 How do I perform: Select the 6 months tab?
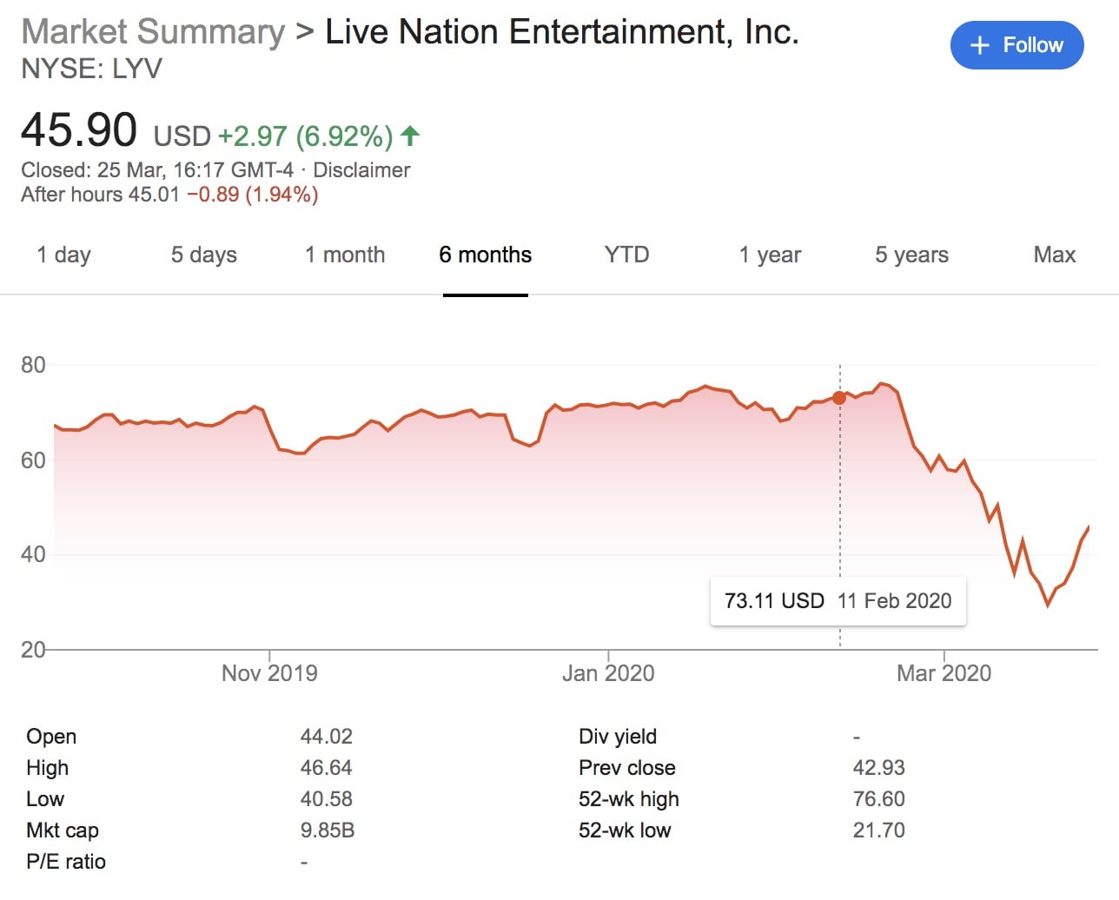[485, 255]
